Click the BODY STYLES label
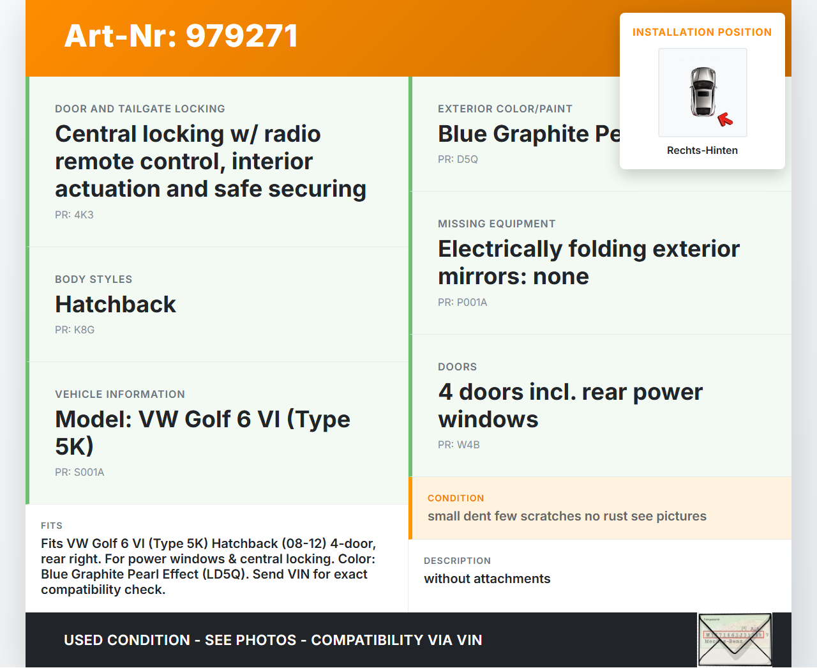Screen dimensions: 817x668 click(x=93, y=279)
